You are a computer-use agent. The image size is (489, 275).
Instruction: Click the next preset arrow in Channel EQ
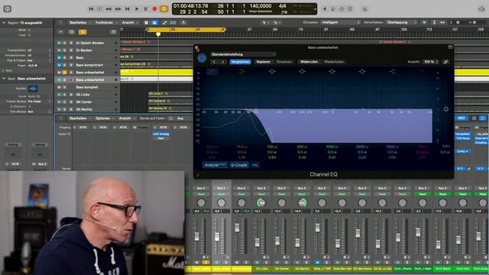tap(222, 62)
